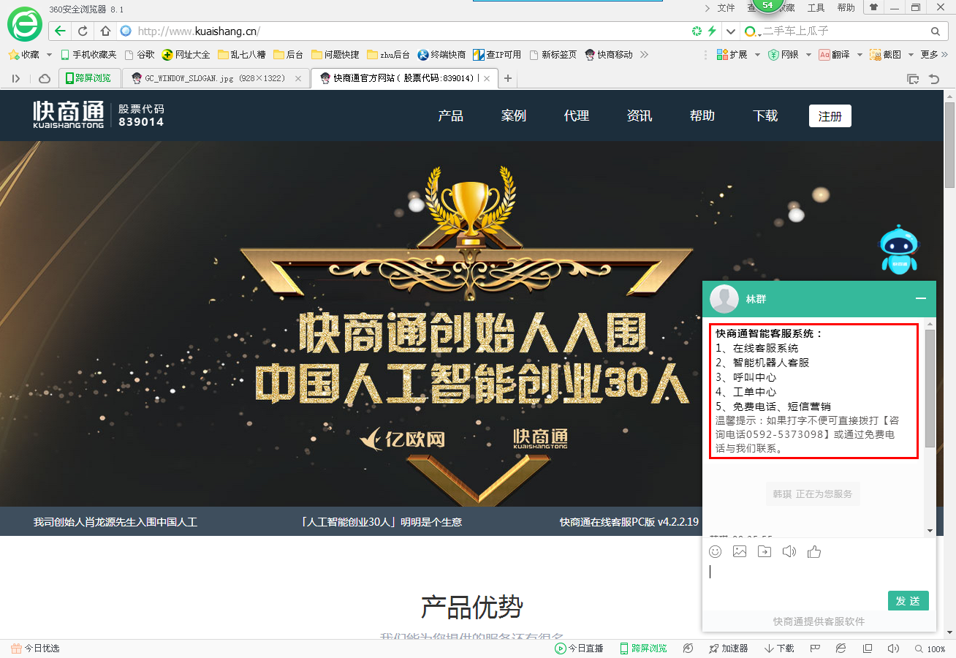This screenshot has height=658, width=956.
Task: Open the 乱七八糟 bookmarks folder
Action: point(242,55)
